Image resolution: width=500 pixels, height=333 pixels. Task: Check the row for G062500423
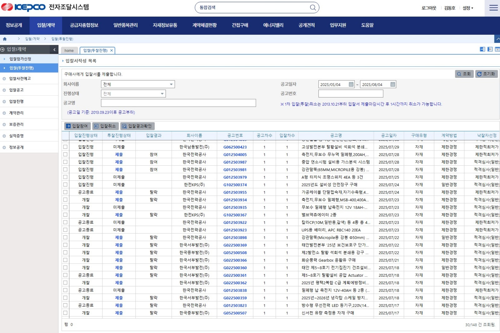click(x=65, y=147)
